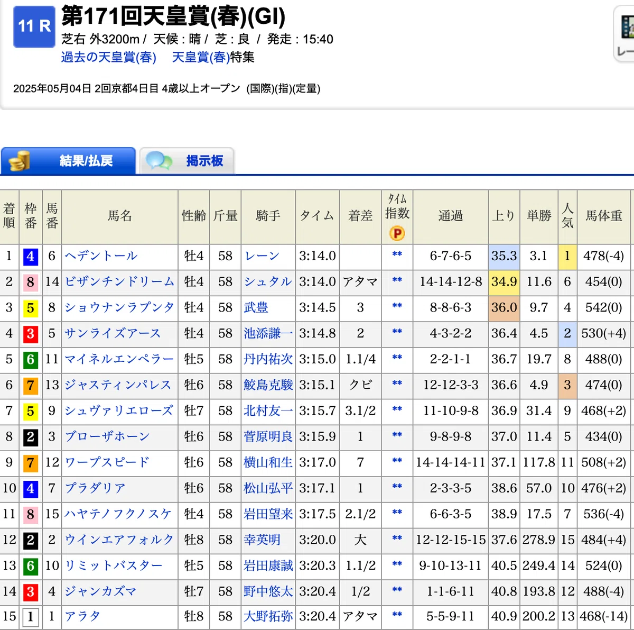Click the race title 第171回天皇賞(春)(GI)
Image resolution: width=634 pixels, height=630 pixels.
tap(173, 16)
